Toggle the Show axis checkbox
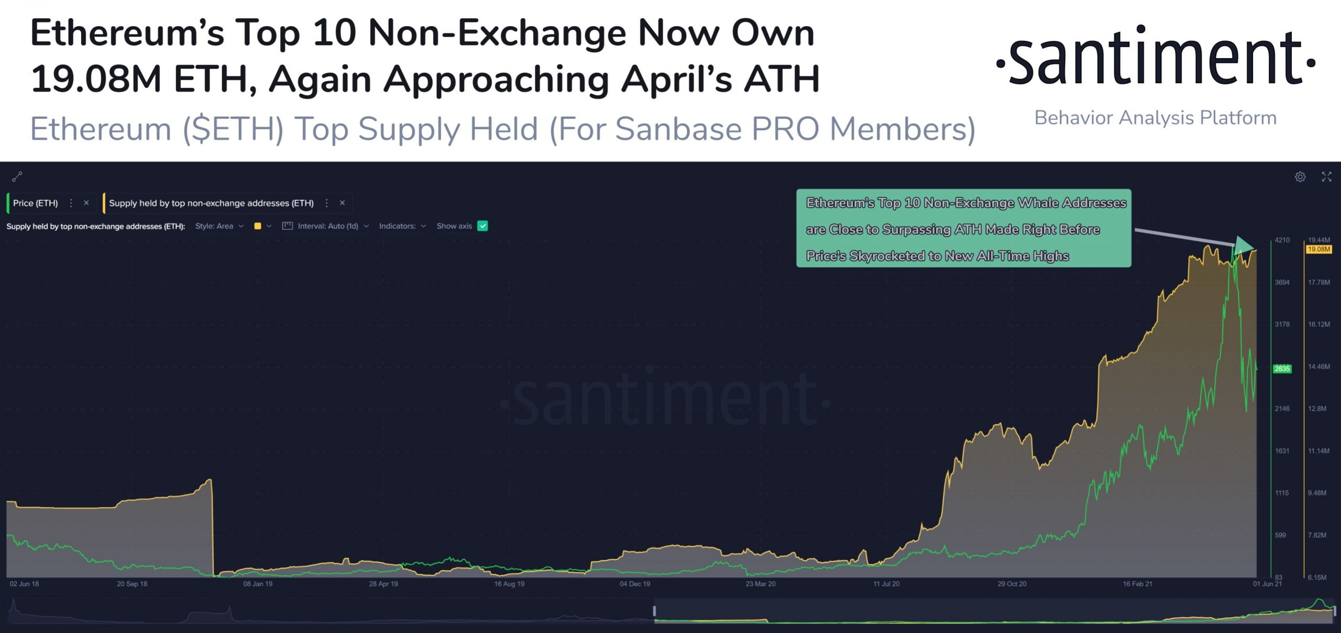Viewport: 1341px width, 633px height. click(x=483, y=226)
